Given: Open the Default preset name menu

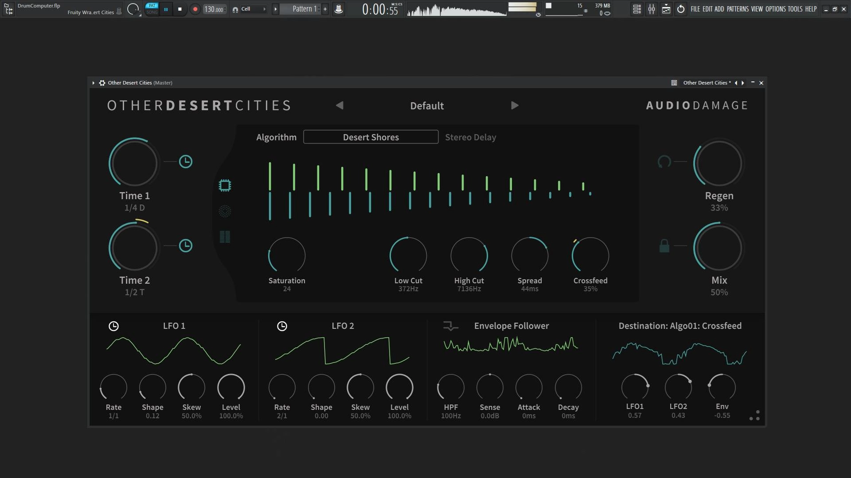Looking at the screenshot, I should [x=427, y=106].
